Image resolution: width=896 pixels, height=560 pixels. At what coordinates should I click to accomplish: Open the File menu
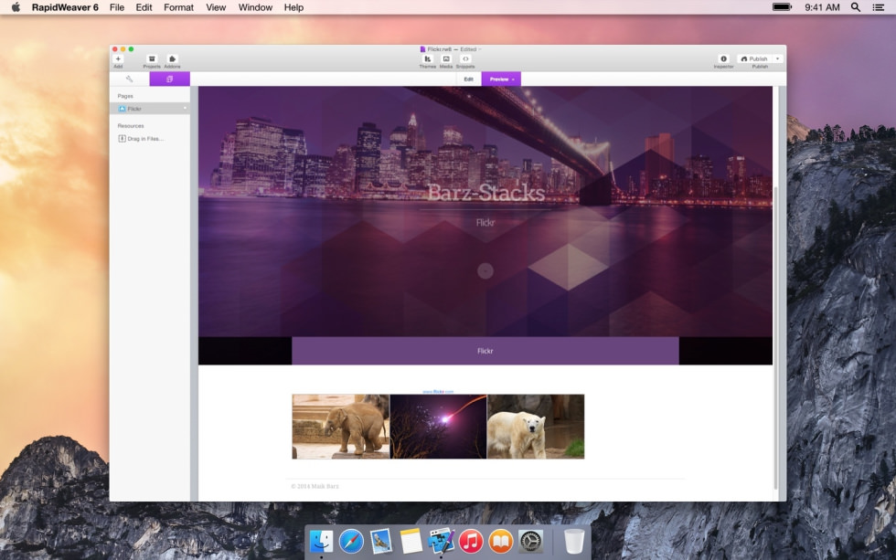117,7
